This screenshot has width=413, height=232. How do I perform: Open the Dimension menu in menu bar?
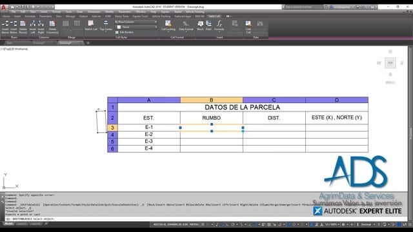pos(94,12)
